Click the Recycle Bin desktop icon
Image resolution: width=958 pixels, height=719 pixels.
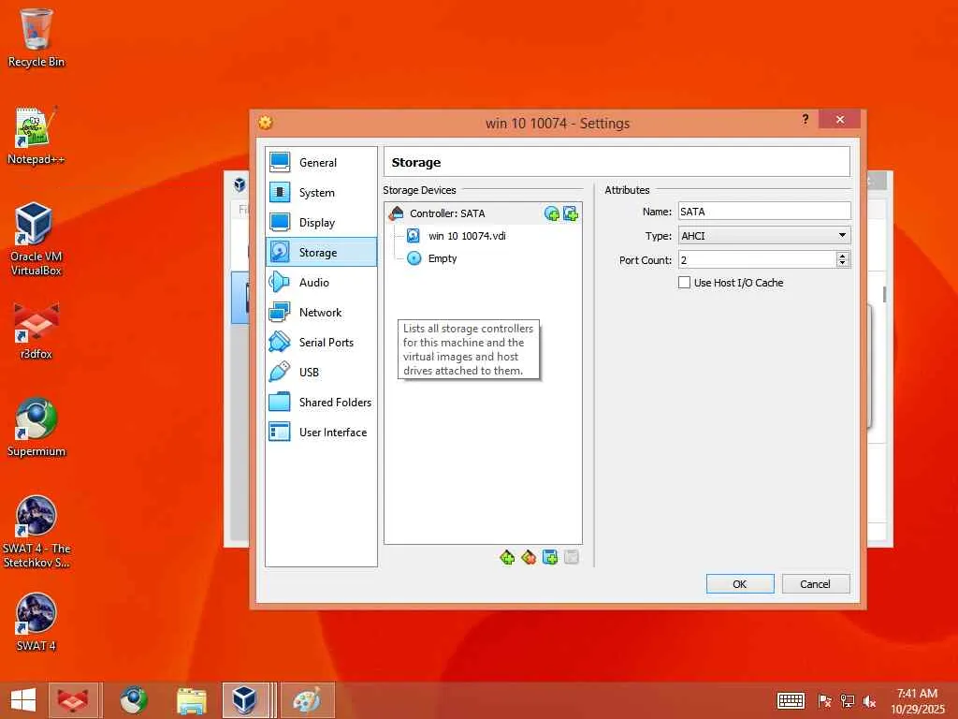[x=36, y=38]
